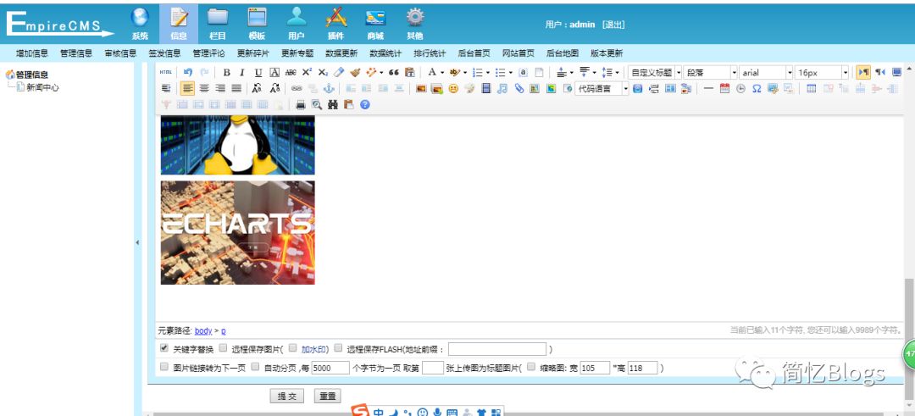
Task: Select the 新闻中心 tree node
Action: coord(42,87)
